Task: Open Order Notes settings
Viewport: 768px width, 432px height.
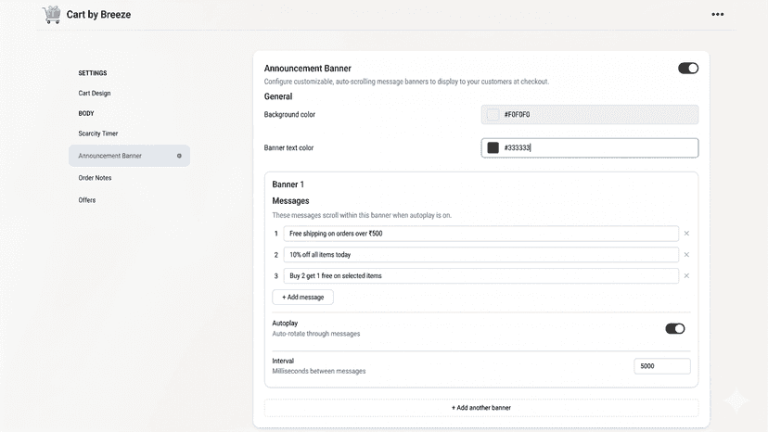Action: coord(95,178)
